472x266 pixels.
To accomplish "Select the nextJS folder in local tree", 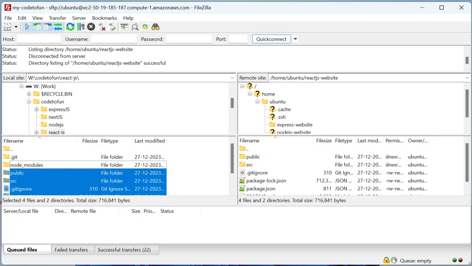I will (55, 117).
